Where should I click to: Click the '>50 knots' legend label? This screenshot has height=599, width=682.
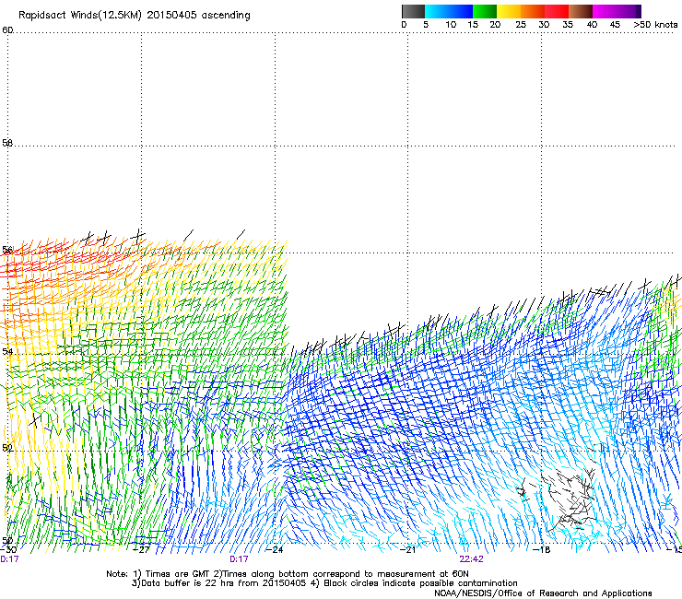pos(655,25)
